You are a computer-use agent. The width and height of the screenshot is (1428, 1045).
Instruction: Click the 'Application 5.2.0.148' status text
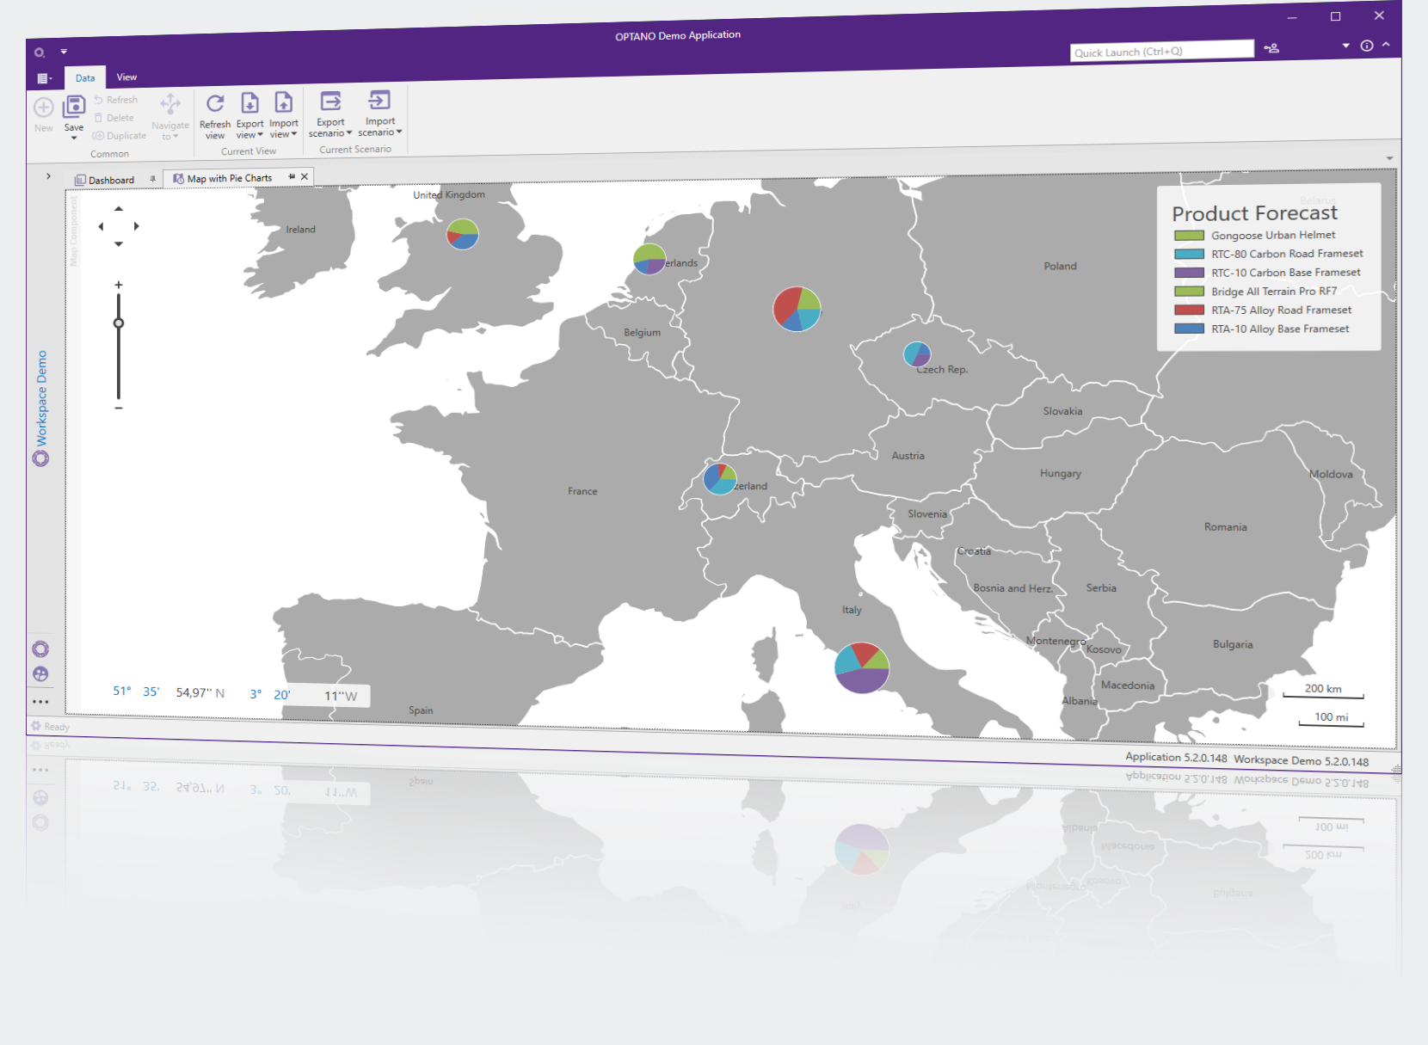tap(1176, 758)
